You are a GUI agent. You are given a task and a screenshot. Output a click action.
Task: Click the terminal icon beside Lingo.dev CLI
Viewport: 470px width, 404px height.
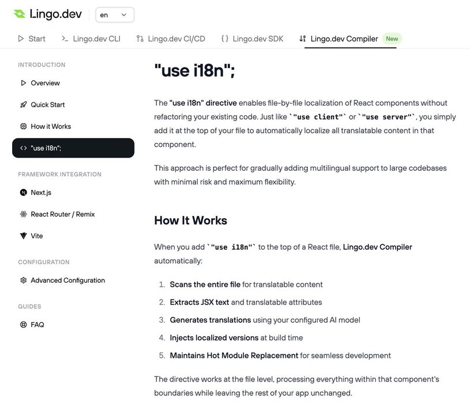pos(65,39)
